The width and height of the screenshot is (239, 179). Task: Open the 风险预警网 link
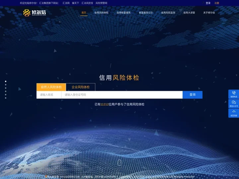point(101,3)
